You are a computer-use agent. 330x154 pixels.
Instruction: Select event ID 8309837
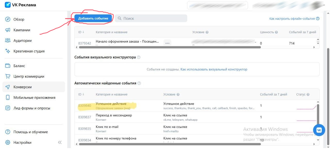[x=85, y=117]
